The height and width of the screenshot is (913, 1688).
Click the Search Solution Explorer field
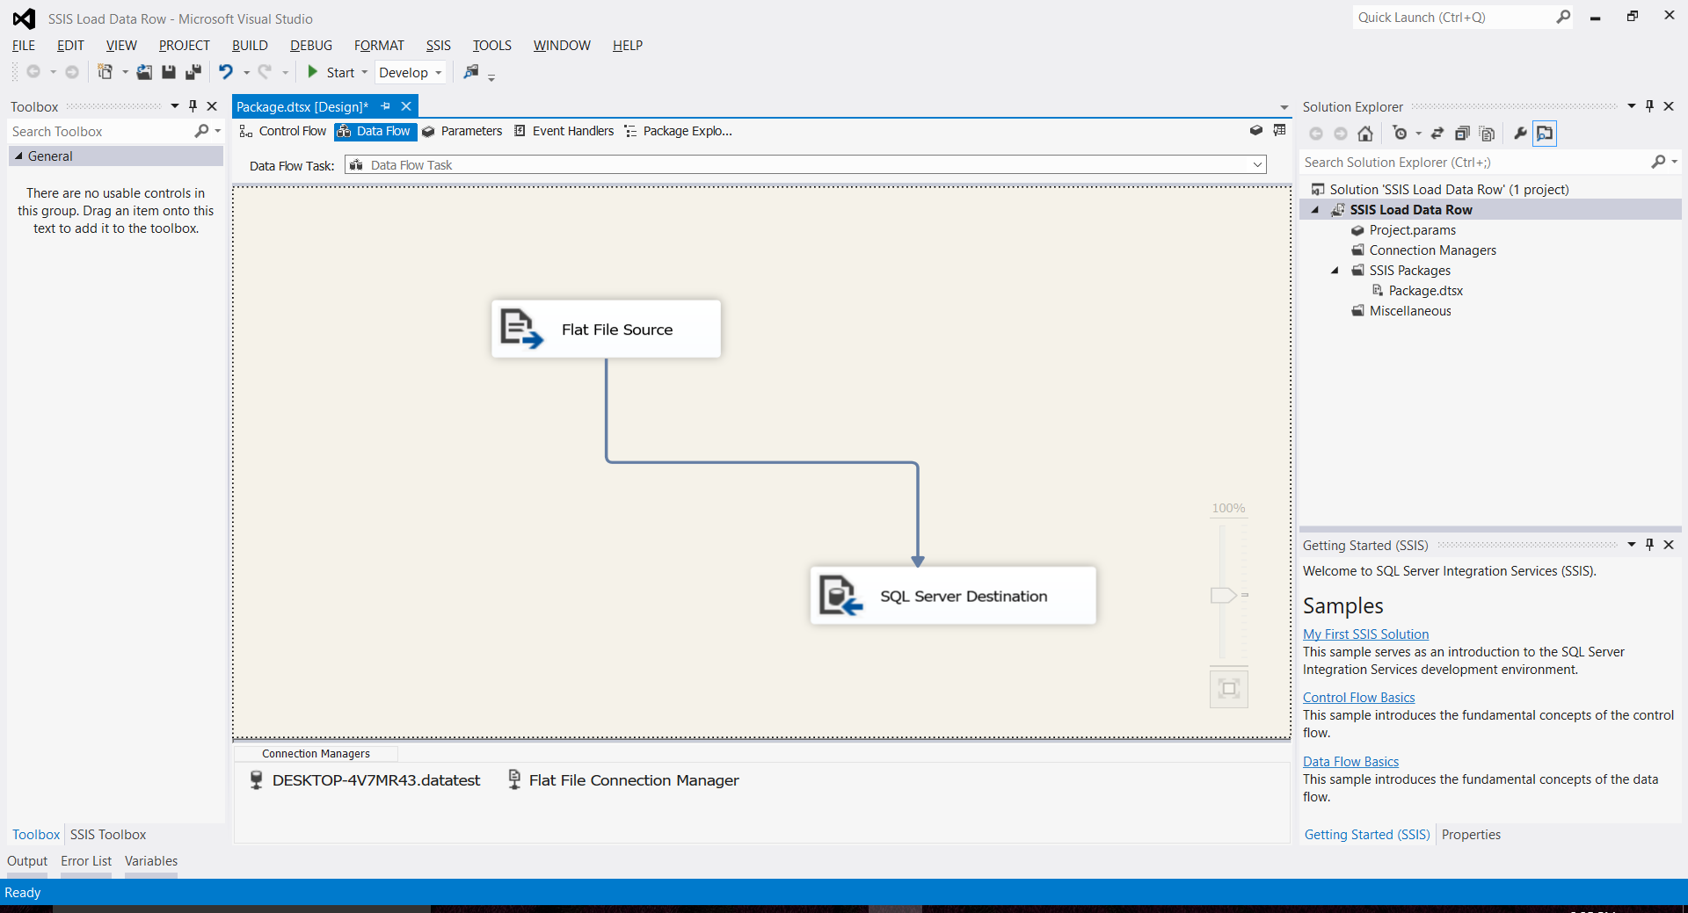1474,162
